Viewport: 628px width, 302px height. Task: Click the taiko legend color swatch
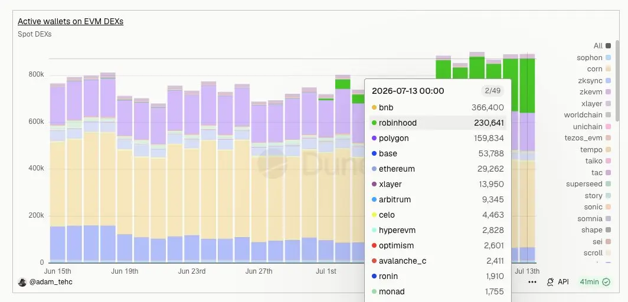pos(609,161)
